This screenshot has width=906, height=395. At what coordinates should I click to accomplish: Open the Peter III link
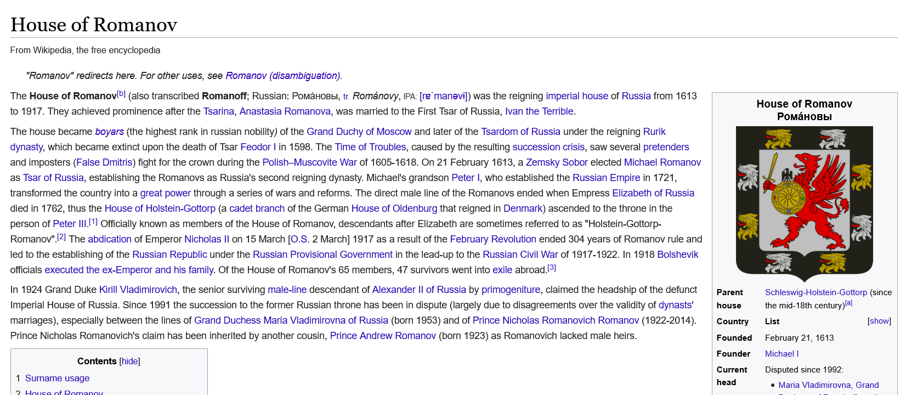(x=70, y=224)
